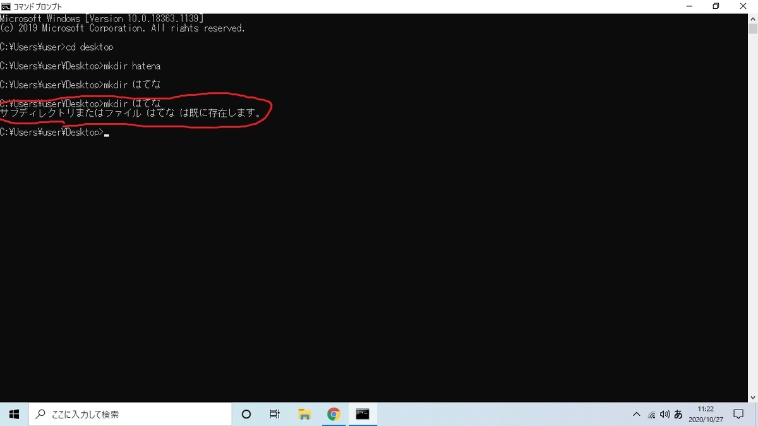Open the Windows Start menu
The width and height of the screenshot is (758, 426).
point(15,414)
